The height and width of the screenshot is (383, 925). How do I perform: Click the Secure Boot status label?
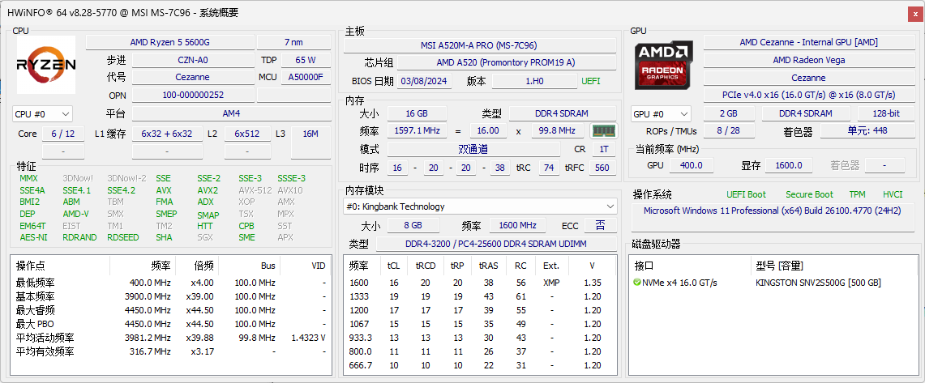click(x=809, y=194)
